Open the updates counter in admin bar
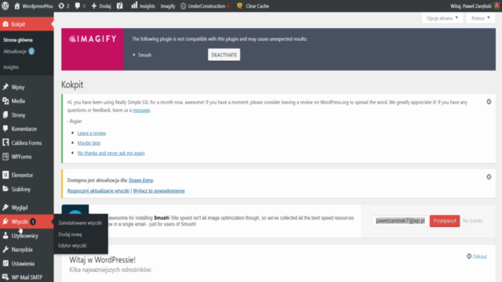This screenshot has width=502, height=282. (64, 5)
